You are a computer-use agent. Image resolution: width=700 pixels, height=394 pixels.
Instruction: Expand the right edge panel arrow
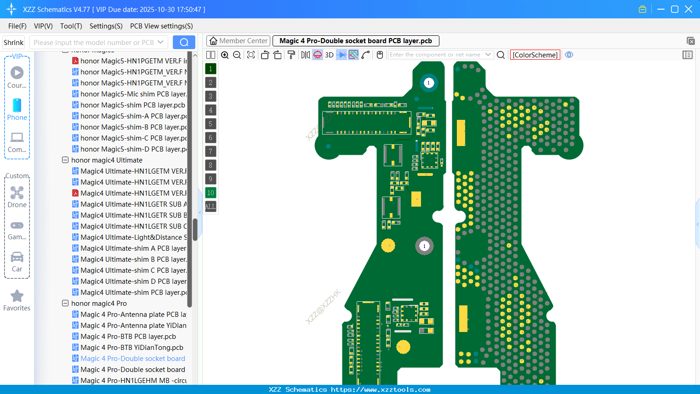[698, 224]
